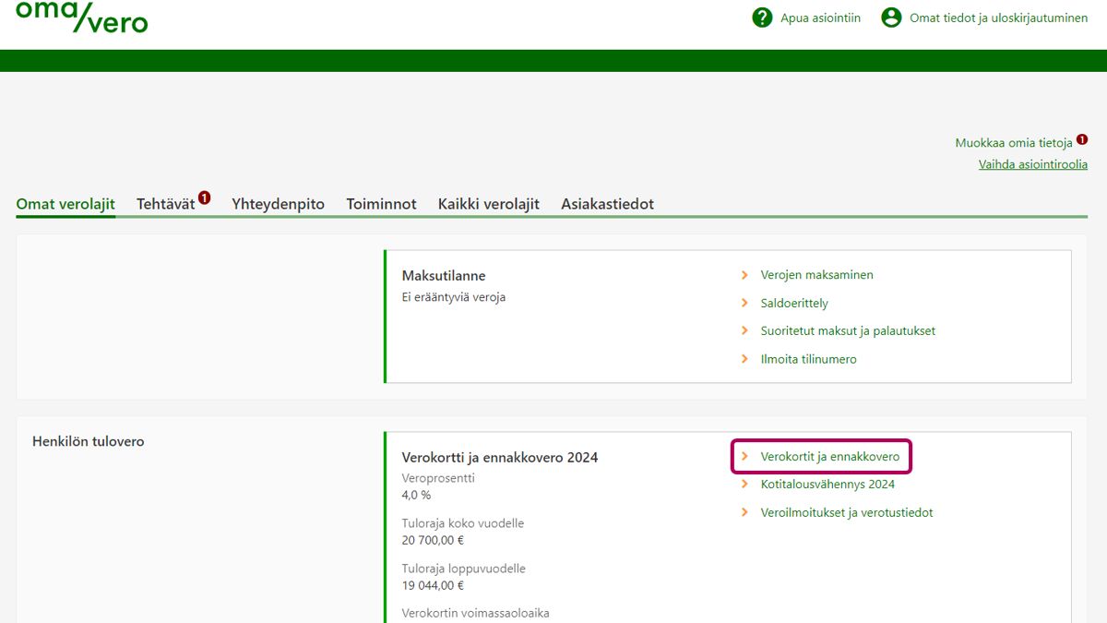Show the Asiakastiedot tab
The height and width of the screenshot is (623, 1107).
[607, 204]
